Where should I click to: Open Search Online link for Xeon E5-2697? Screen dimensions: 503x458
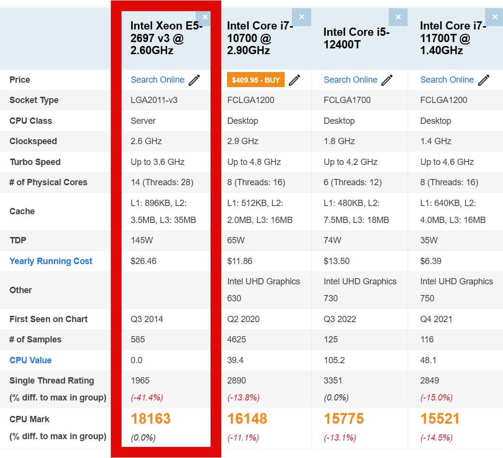coord(157,80)
